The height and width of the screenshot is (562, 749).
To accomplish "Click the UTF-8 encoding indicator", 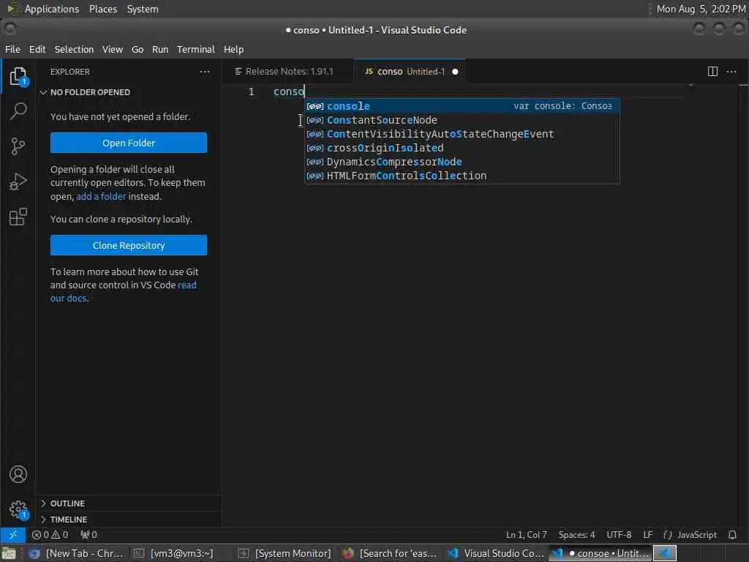I will coord(619,535).
